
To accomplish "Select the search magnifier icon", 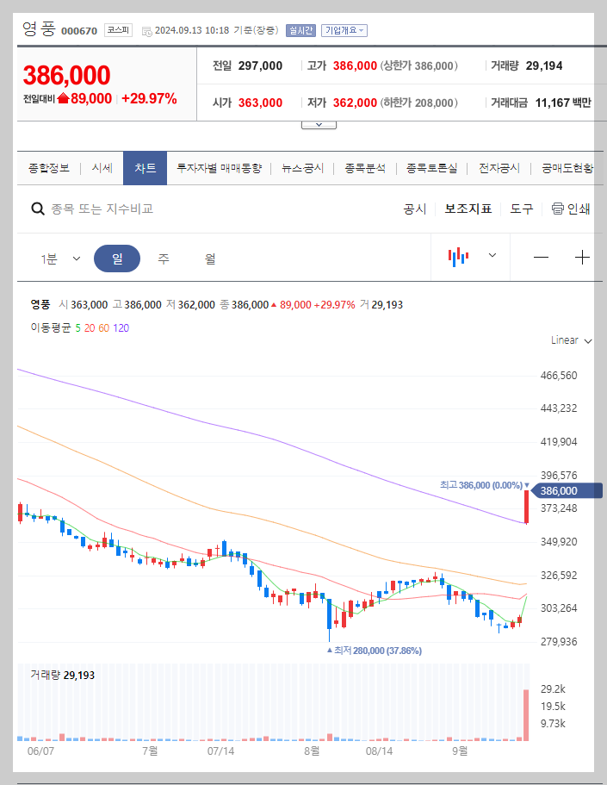I will pos(38,209).
